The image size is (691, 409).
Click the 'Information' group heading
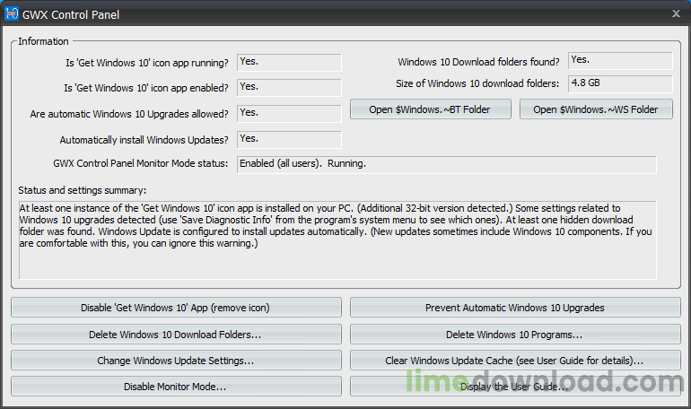pyautogui.click(x=43, y=41)
